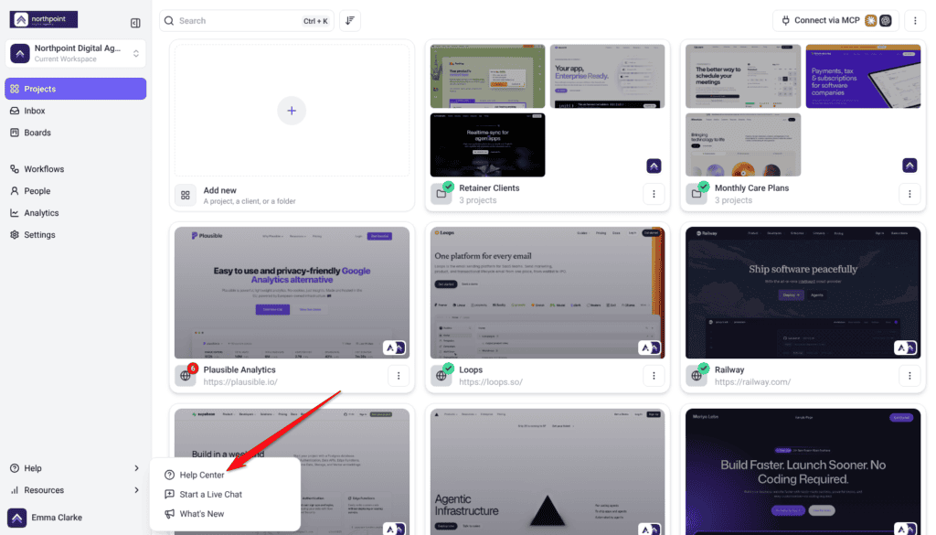Open Retainer Clients options menu
Screen dimensions: 936x535
(x=654, y=194)
